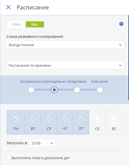Choose the Ежечасно frequency option
This screenshot has height=165, width=129.
tap(100, 90)
